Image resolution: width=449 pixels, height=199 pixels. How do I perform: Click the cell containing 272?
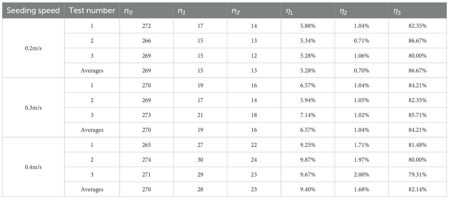(x=147, y=26)
